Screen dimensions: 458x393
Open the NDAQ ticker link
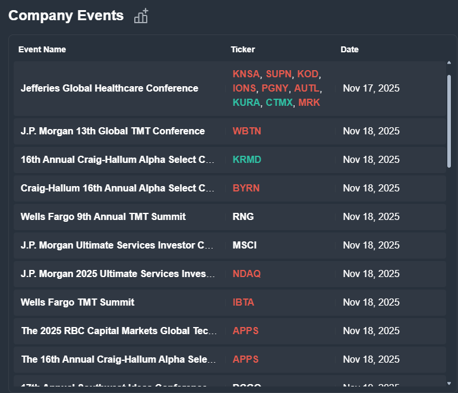click(x=247, y=273)
